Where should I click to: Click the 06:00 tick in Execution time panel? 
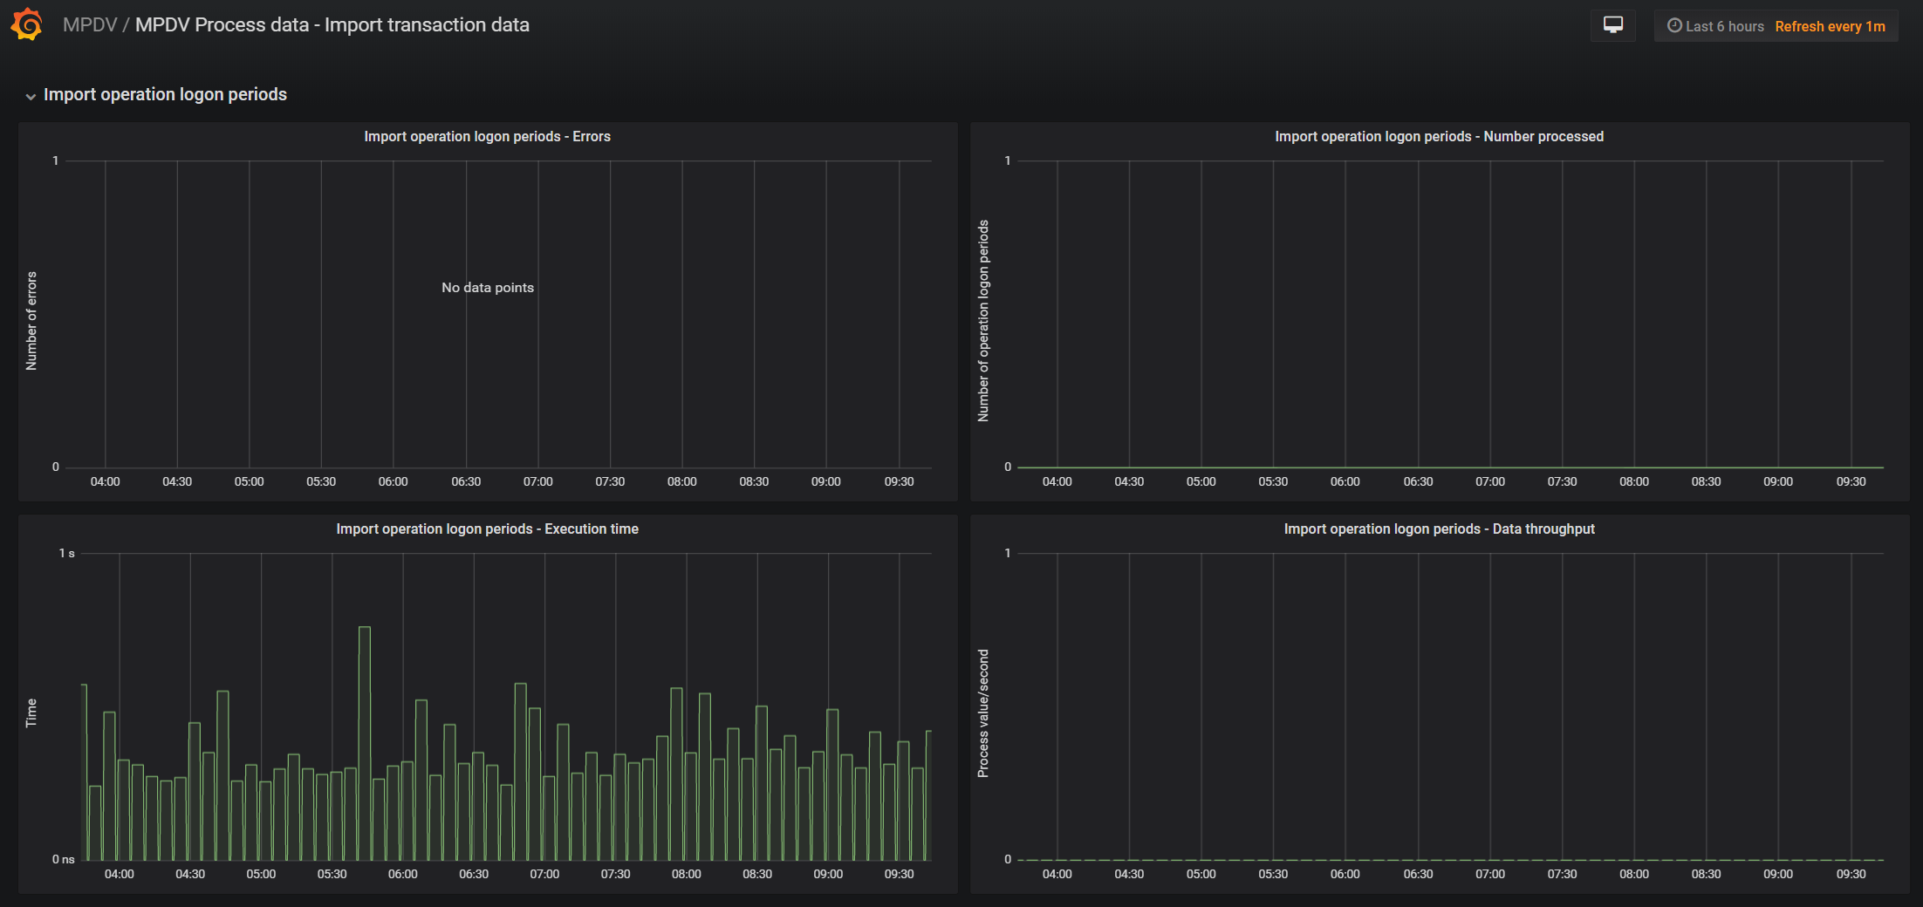click(403, 874)
